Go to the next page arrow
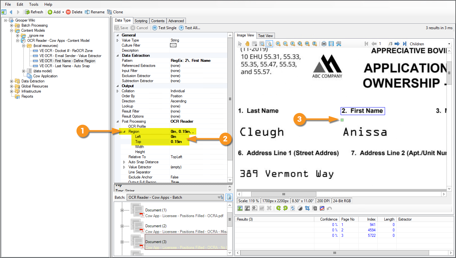This screenshot has width=456, height=258. [397, 44]
